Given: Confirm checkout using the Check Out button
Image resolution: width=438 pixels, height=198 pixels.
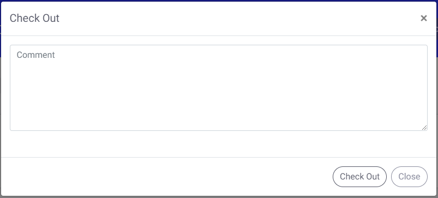Looking at the screenshot, I should (x=359, y=177).
